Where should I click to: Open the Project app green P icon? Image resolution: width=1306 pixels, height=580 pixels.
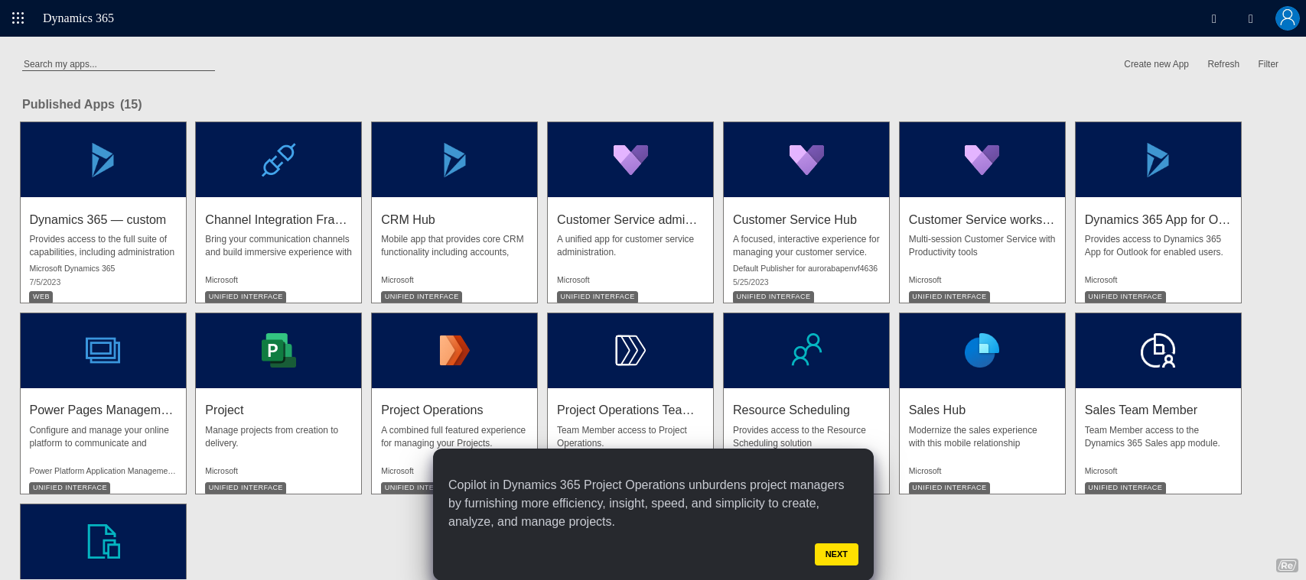coord(278,351)
